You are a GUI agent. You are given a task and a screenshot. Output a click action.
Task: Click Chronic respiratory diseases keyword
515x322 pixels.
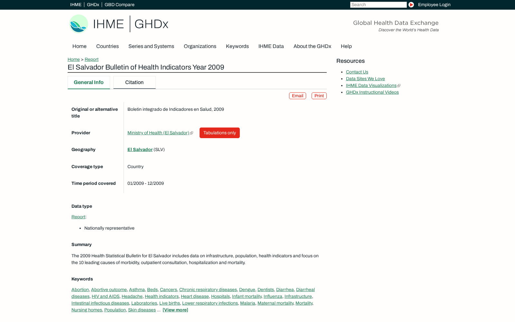[208, 290]
